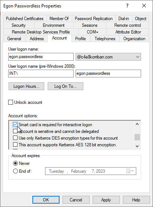Switch to the Profile tab

coord(80,39)
